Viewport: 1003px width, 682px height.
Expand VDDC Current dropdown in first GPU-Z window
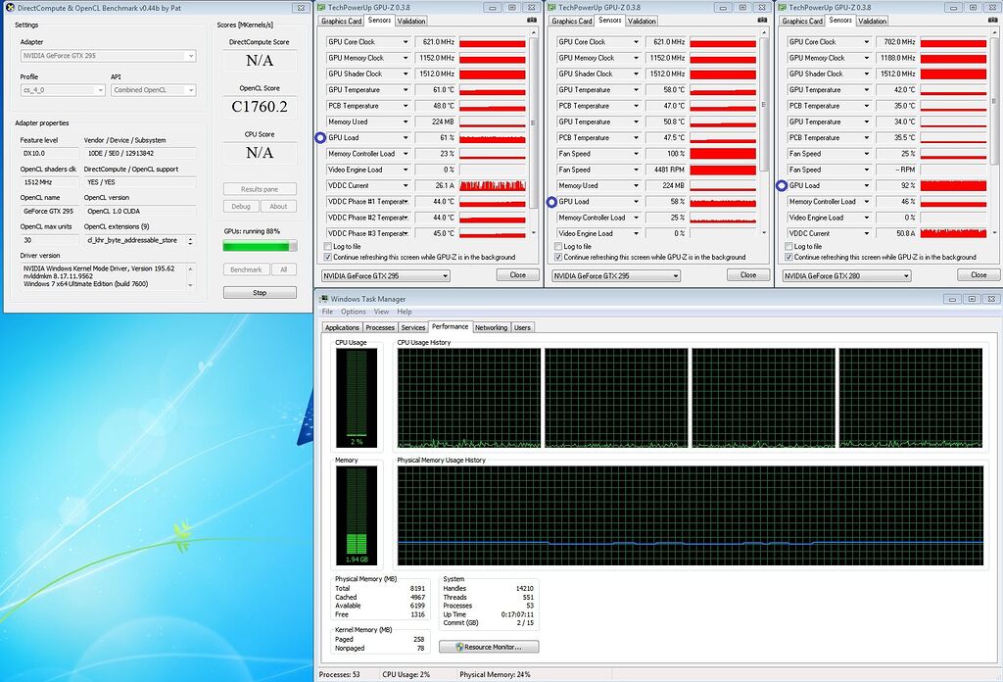pyautogui.click(x=406, y=185)
